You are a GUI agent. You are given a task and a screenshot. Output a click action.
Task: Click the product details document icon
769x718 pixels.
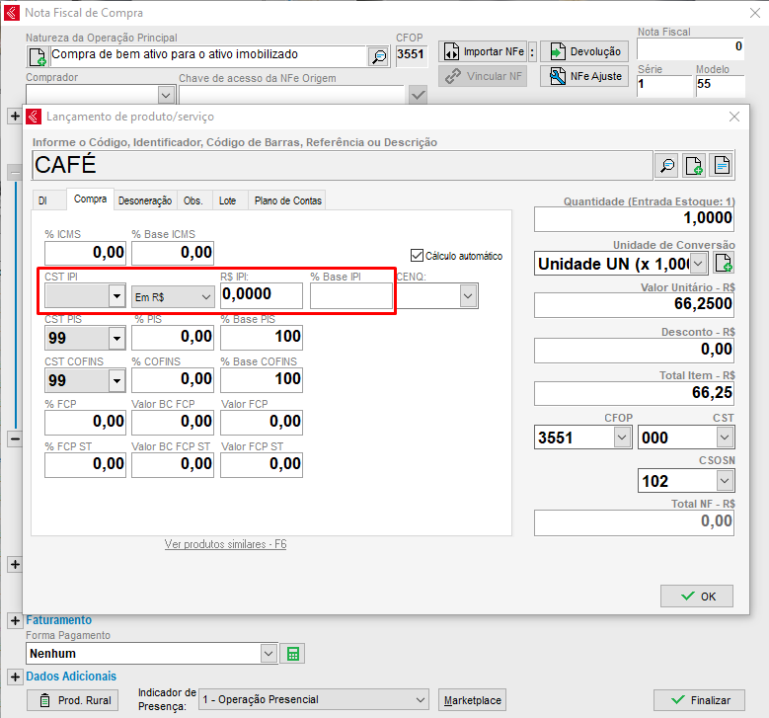[x=722, y=165]
